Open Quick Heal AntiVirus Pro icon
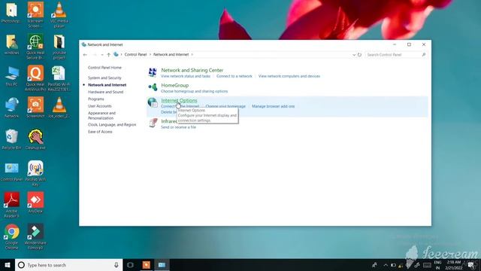The height and width of the screenshot is (271, 481). click(x=35, y=78)
